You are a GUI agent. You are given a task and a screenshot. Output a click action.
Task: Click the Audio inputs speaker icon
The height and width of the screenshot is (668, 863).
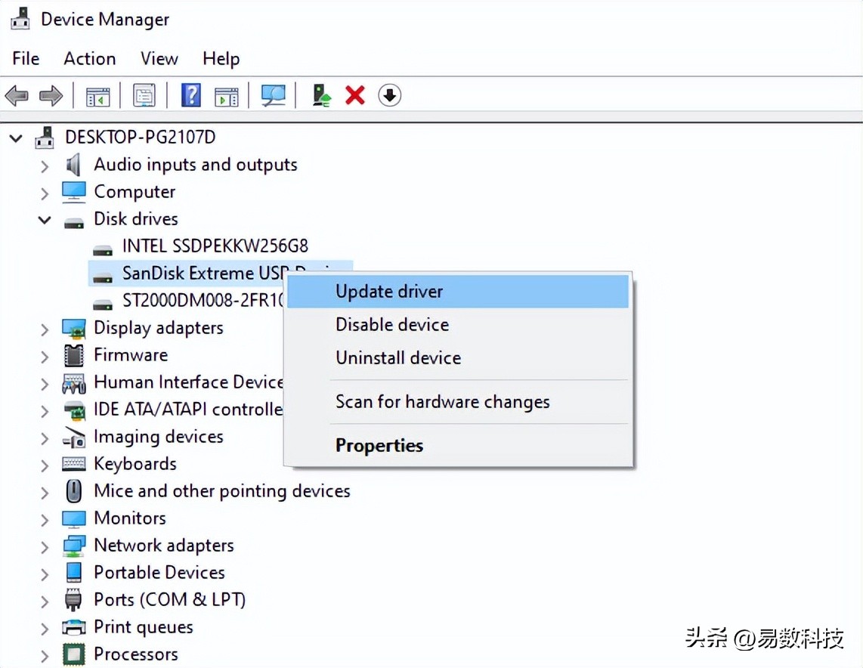pyautogui.click(x=73, y=165)
